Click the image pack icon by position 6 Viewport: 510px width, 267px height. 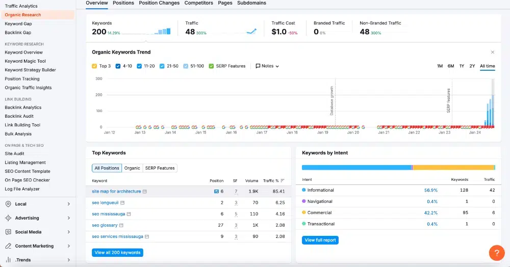pos(216,192)
